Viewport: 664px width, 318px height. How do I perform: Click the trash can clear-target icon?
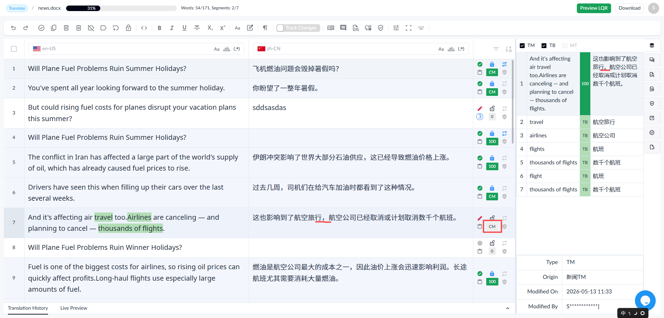tap(66, 28)
